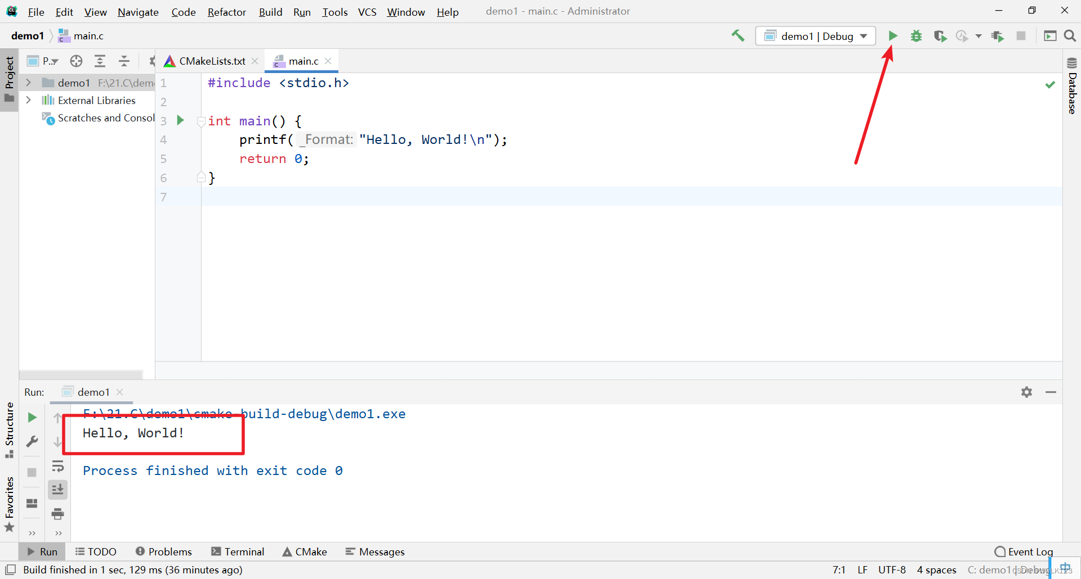This screenshot has width=1081, height=579.
Task: Open the Run tool window button
Action: point(42,551)
